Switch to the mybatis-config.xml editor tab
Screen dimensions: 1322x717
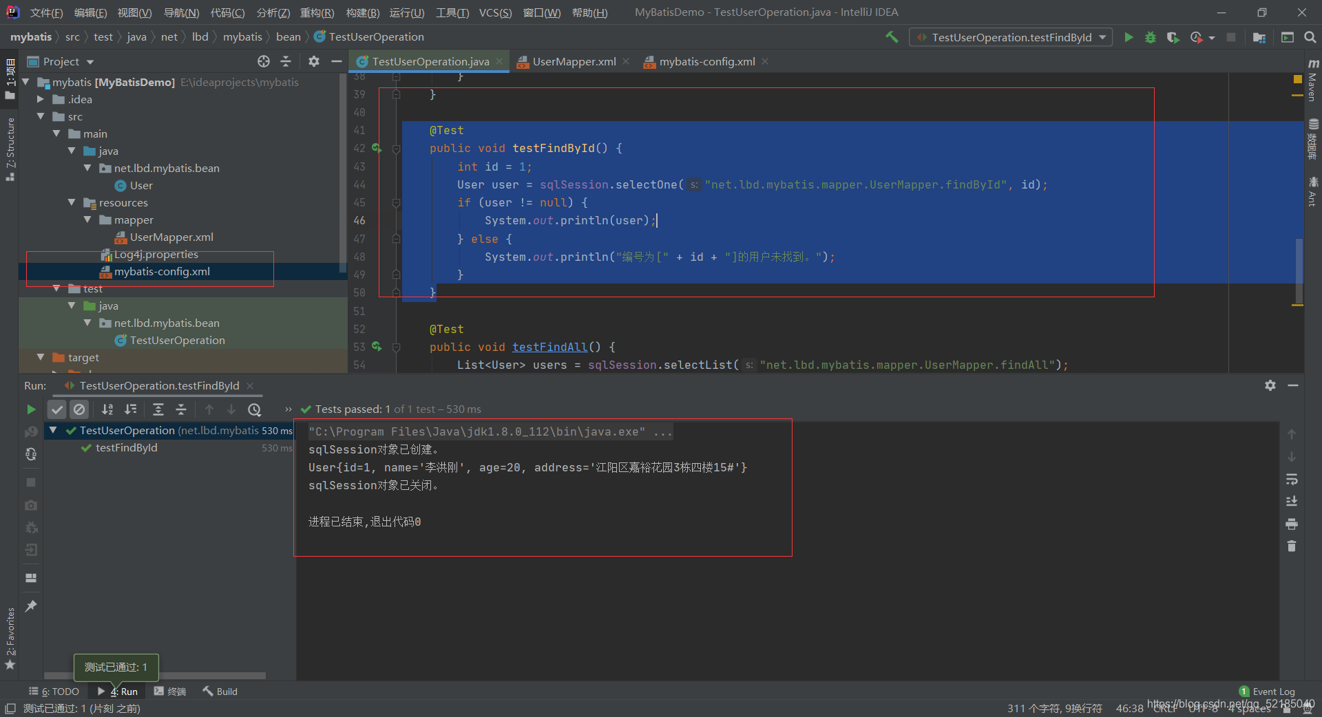[x=707, y=61]
